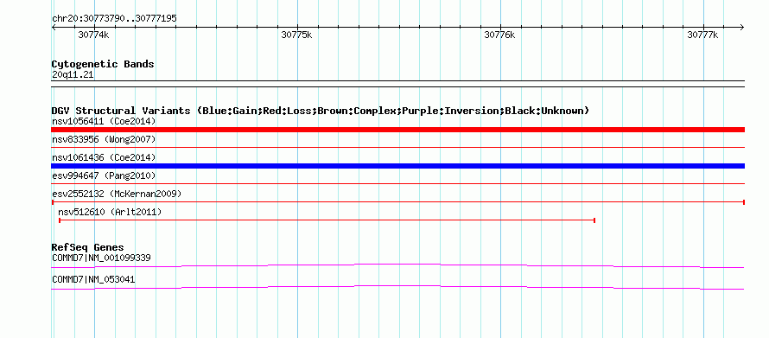Open variant nsv1061436 (Coe2014) label
This screenshot has width=769, height=338.
104,157
